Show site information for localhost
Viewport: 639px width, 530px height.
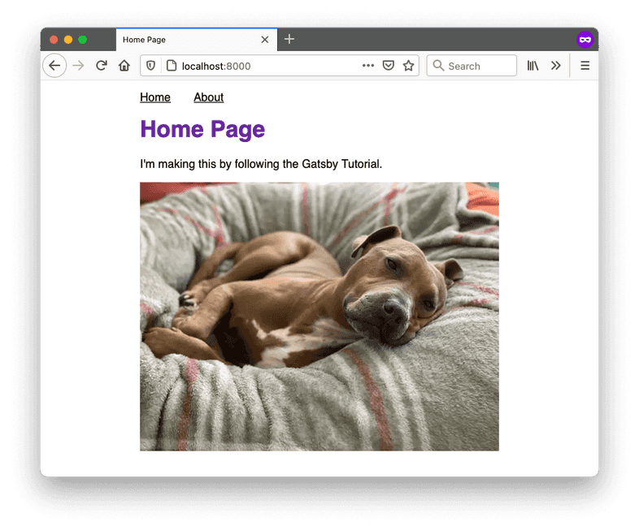click(171, 66)
